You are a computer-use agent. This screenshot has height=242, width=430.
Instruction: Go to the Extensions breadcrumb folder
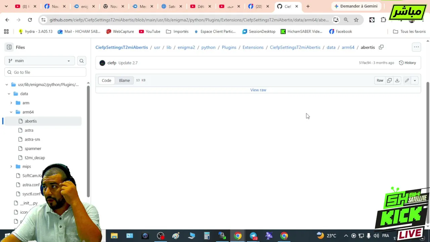253,47
